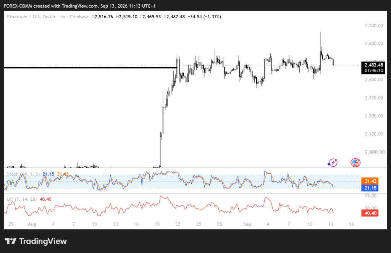The width and height of the screenshot is (391, 253).
Task: Click the Aug label on time axis
Action: pos(32,224)
